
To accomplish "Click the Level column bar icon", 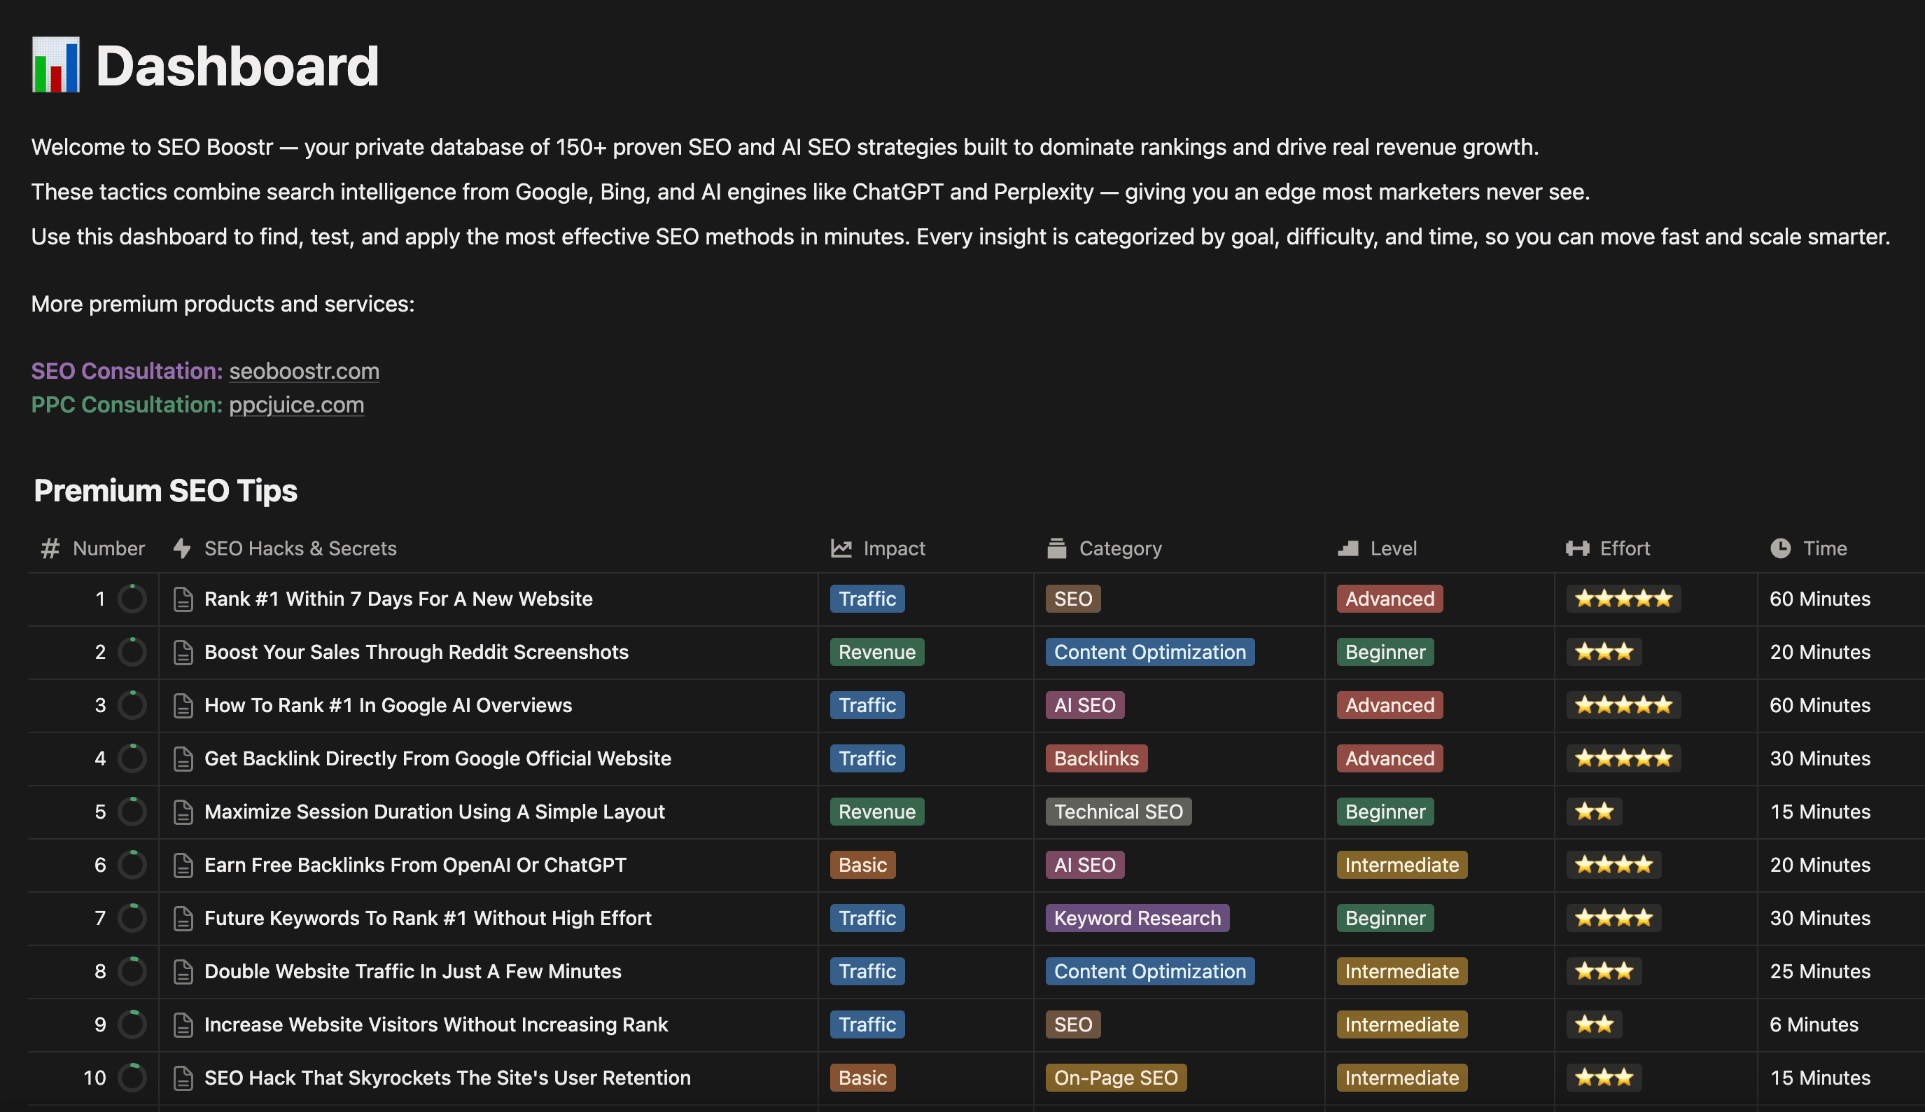I will tap(1347, 548).
